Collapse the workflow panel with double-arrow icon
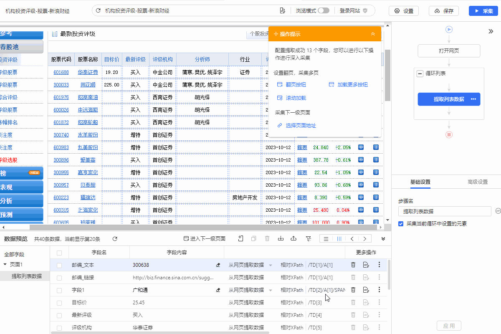Image resolution: width=501 pixels, height=334 pixels. (491, 31)
